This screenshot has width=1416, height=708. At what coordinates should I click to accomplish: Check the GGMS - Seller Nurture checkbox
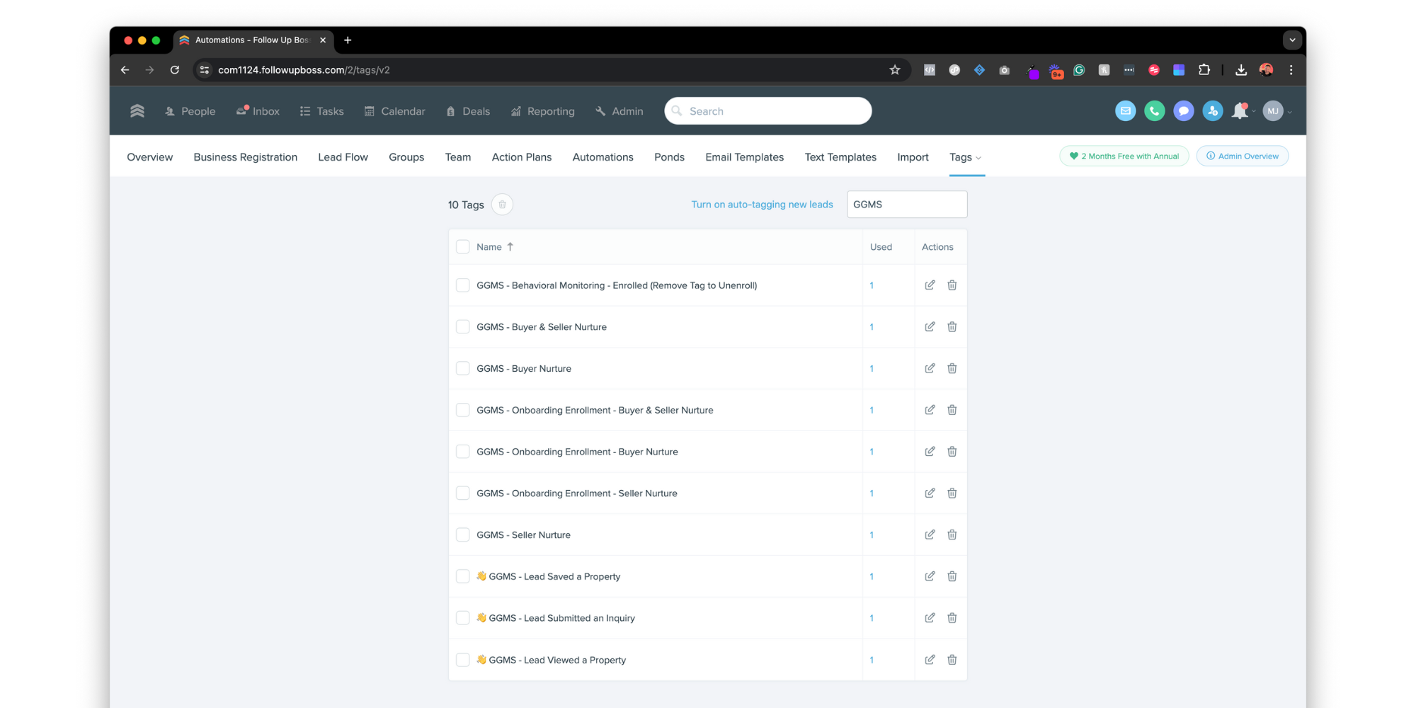[x=463, y=535]
